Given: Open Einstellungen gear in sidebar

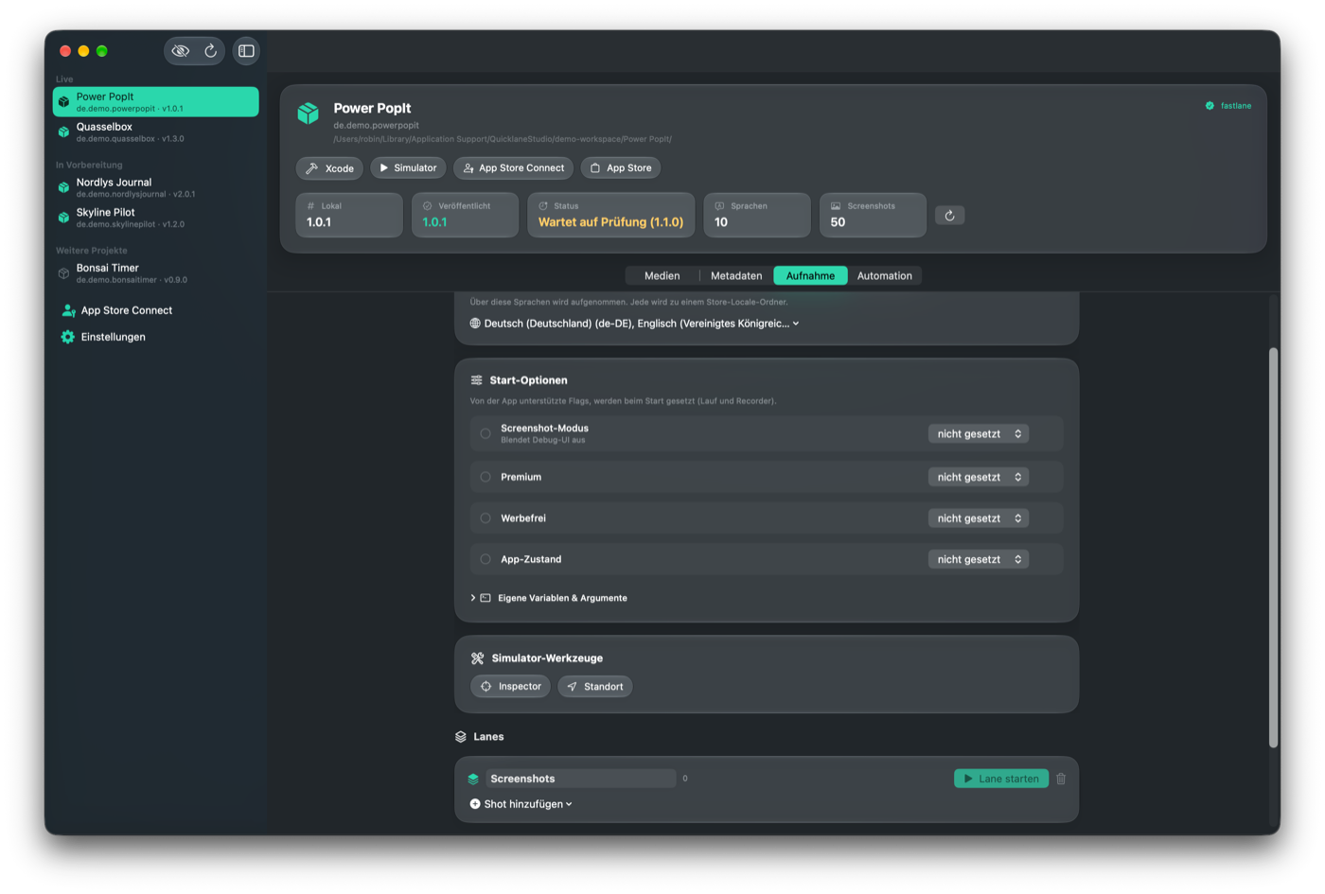Looking at the screenshot, I should [103, 337].
